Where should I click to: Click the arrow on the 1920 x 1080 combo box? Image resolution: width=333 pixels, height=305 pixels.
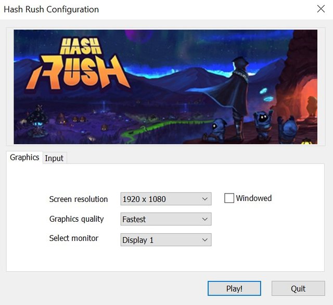point(204,199)
